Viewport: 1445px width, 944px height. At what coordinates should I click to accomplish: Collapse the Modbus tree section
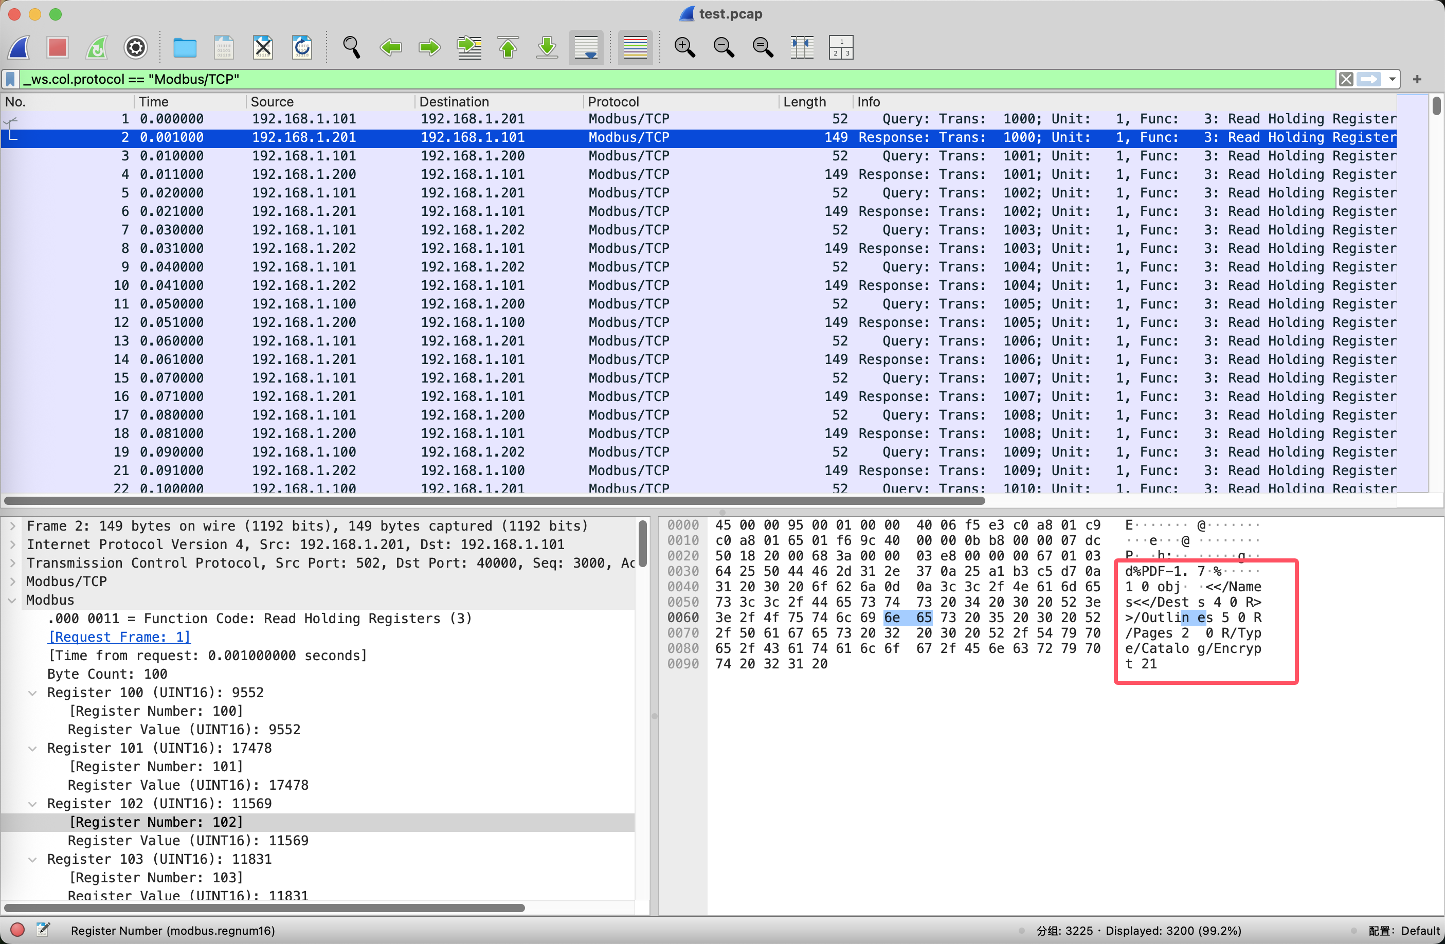(13, 600)
